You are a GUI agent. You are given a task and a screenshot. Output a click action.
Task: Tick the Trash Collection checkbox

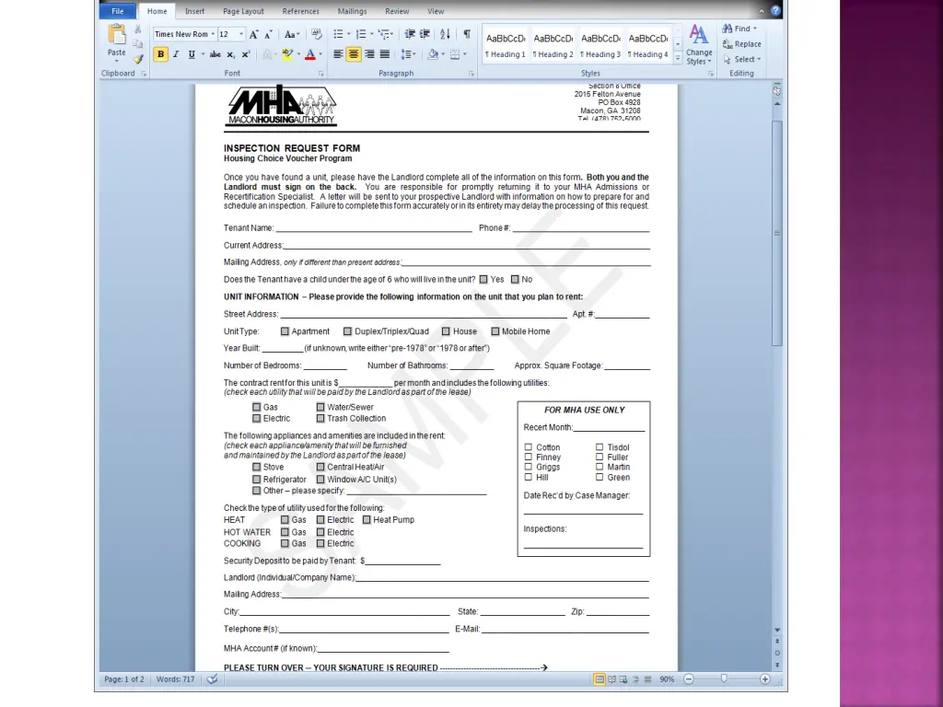click(320, 419)
